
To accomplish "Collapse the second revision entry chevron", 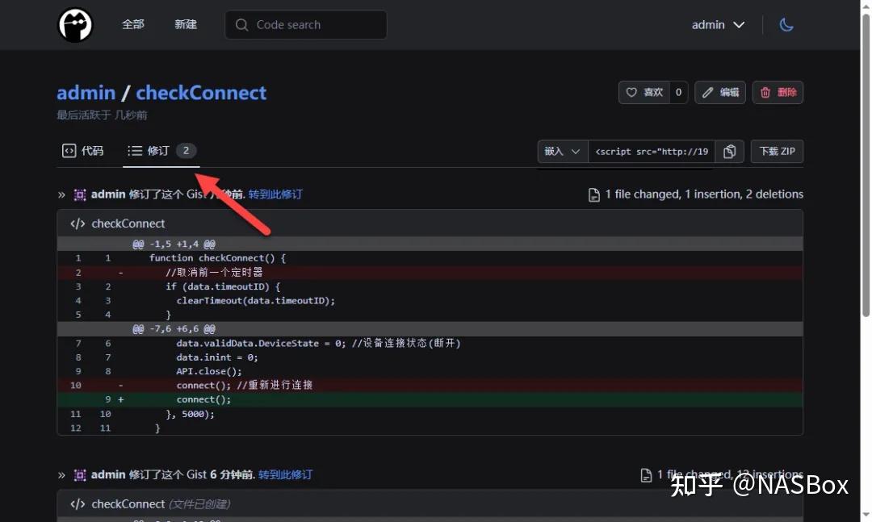I will pyautogui.click(x=62, y=474).
